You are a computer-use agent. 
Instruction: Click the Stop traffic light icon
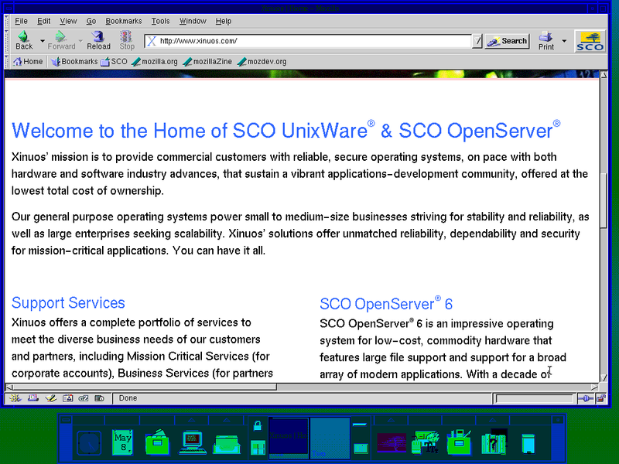click(x=126, y=36)
